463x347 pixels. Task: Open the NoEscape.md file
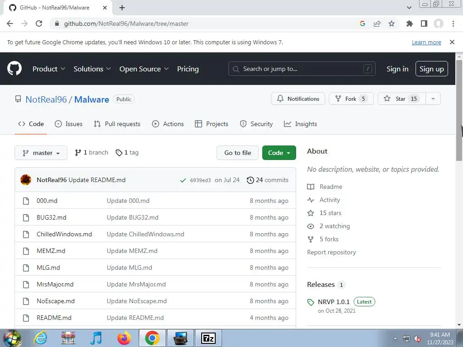[x=56, y=301]
